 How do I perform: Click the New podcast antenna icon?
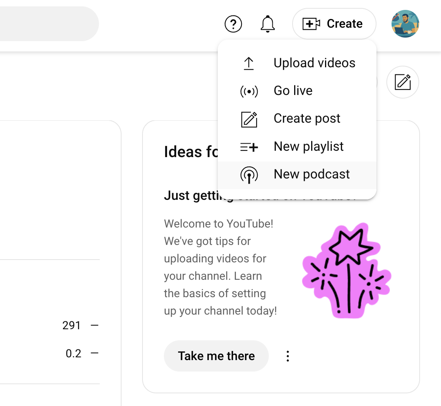pos(249,175)
